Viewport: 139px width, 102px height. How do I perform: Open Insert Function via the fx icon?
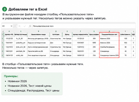pos(30,26)
